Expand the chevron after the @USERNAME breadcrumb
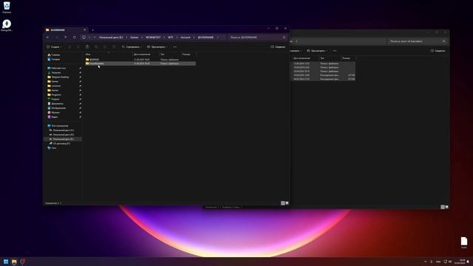473x266 pixels. point(217,38)
